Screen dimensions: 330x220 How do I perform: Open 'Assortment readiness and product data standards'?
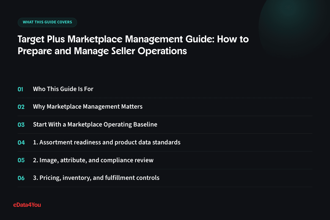[x=107, y=142]
